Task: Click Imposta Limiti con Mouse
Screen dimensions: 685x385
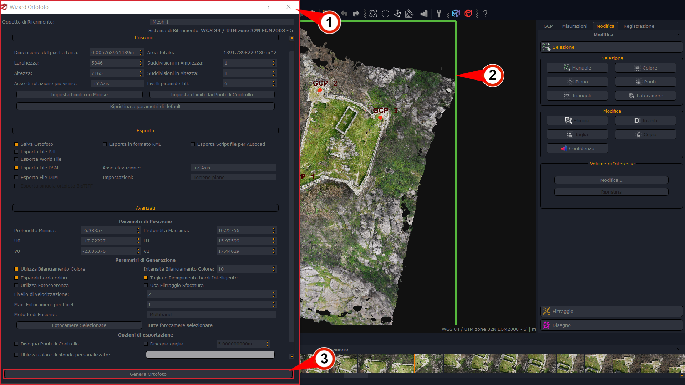Action: [79, 94]
